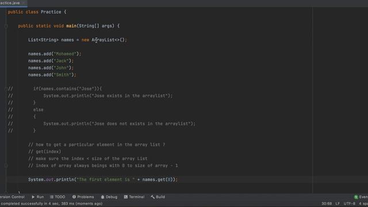Screen dimensions: 368x207
Task: Collapse the main method fold marker
Action: click(x=6, y=26)
